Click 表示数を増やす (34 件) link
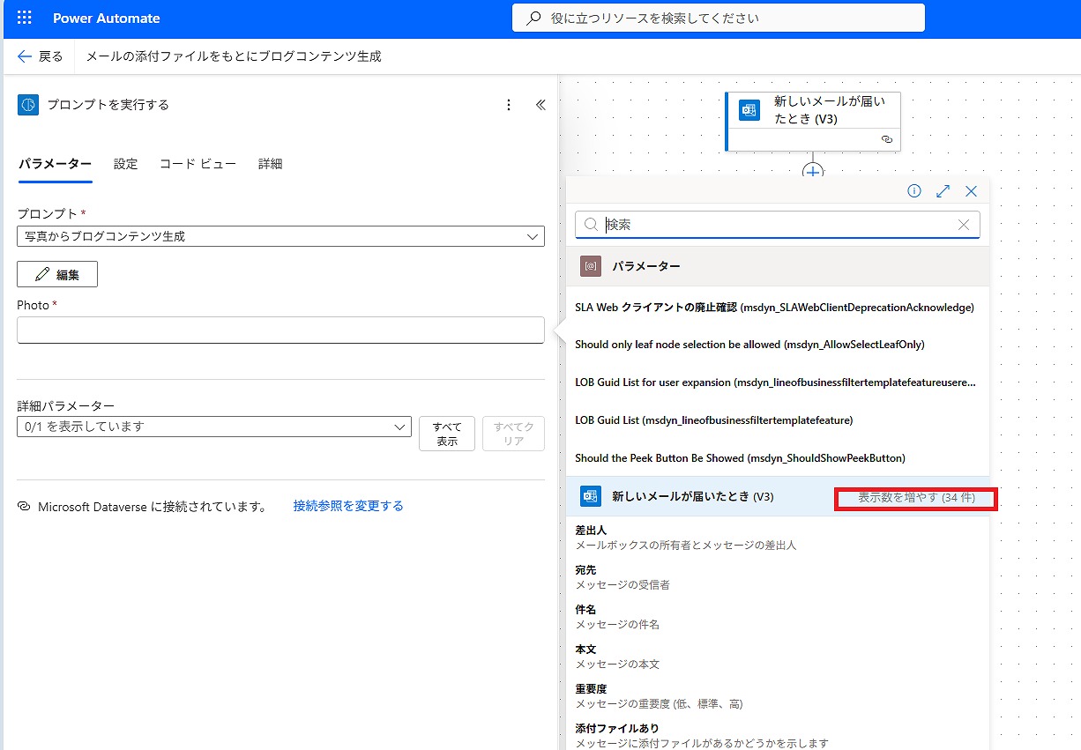This screenshot has width=1081, height=750. coord(916,498)
